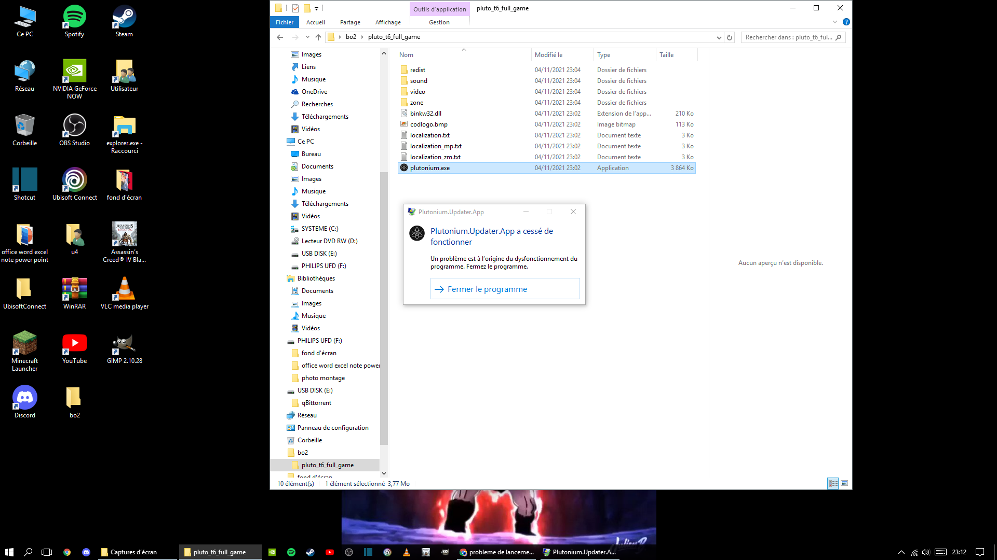Select the WinRAR desktop icon
This screenshot has width=997, height=560.
pos(74,293)
